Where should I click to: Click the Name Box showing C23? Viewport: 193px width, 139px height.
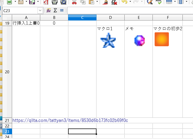click(20, 11)
